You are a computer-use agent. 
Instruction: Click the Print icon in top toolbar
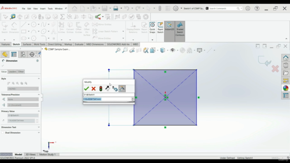pyautogui.click(x=116, y=8)
